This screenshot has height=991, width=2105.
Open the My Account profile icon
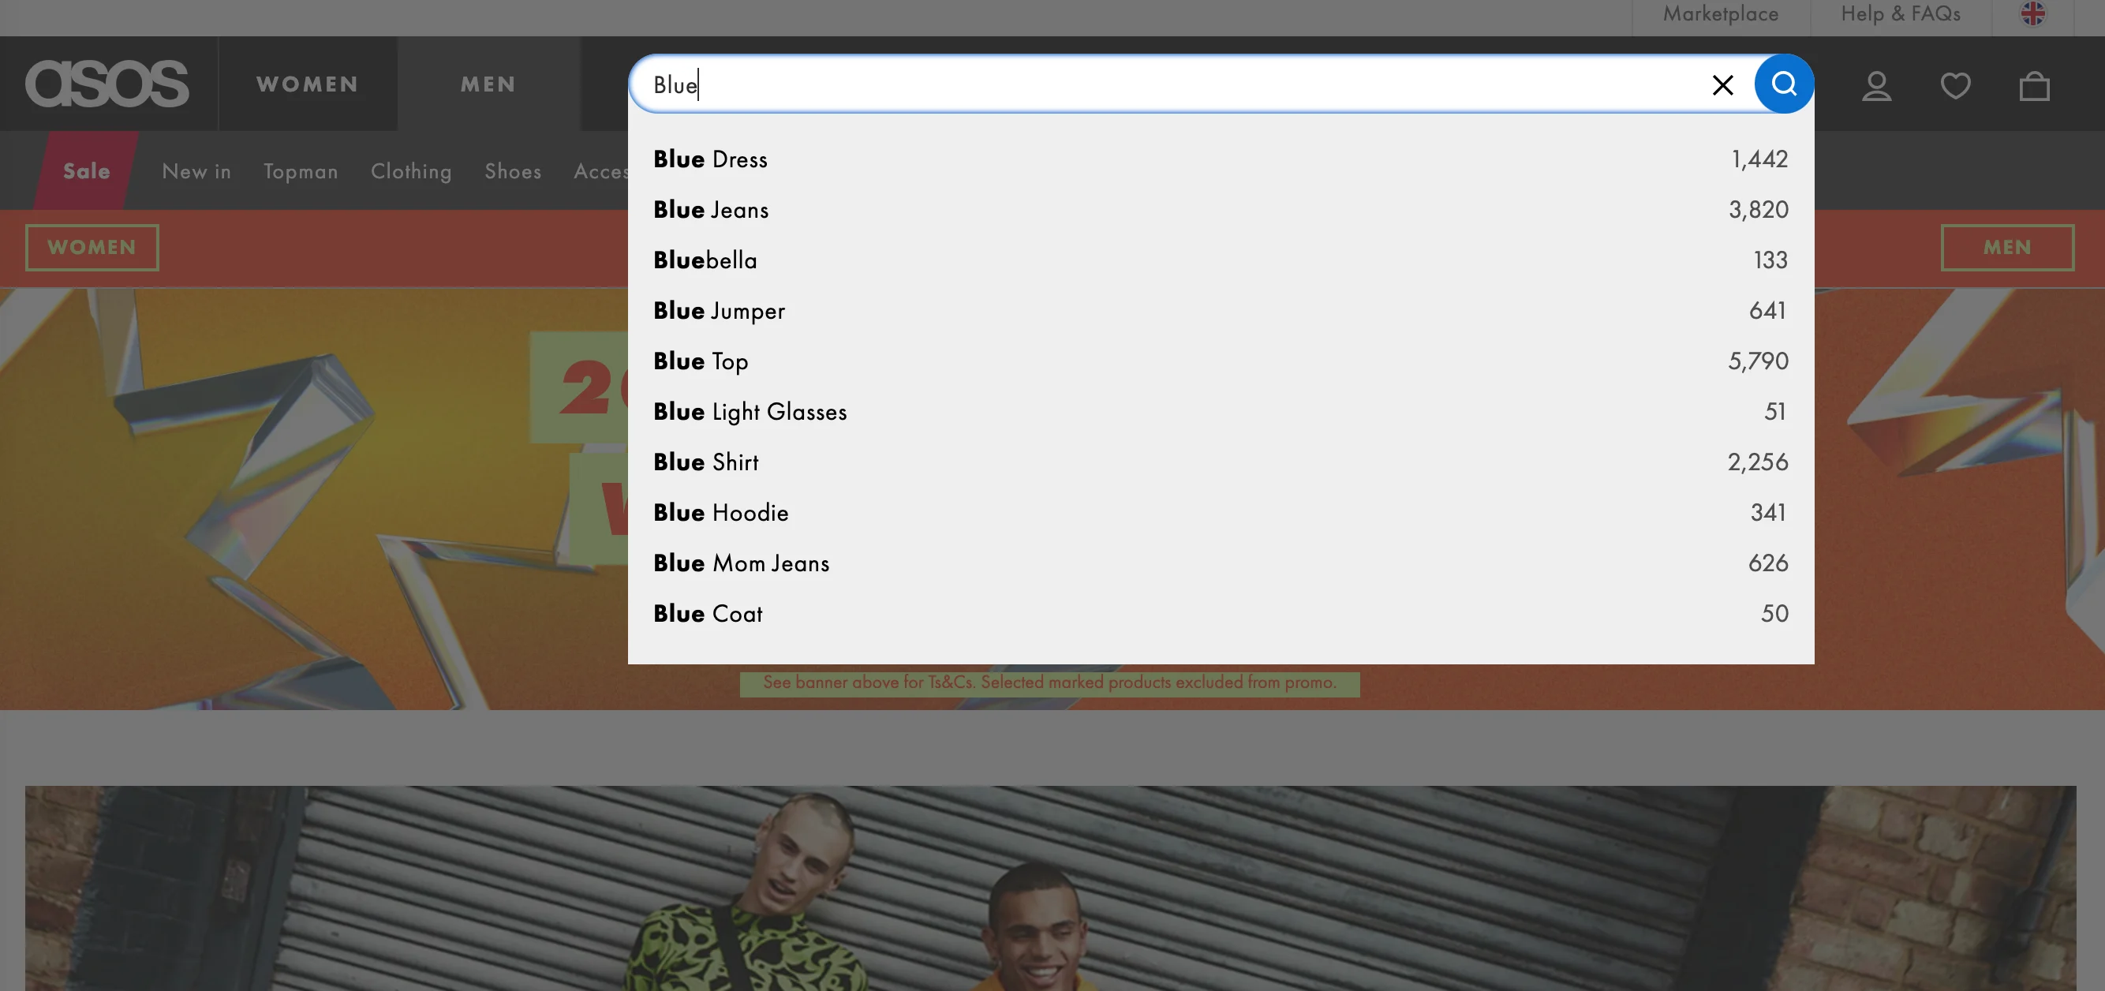(x=1876, y=86)
